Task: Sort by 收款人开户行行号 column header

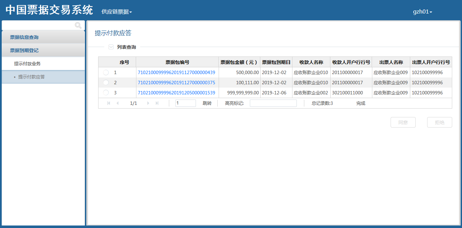Action: (x=351, y=62)
